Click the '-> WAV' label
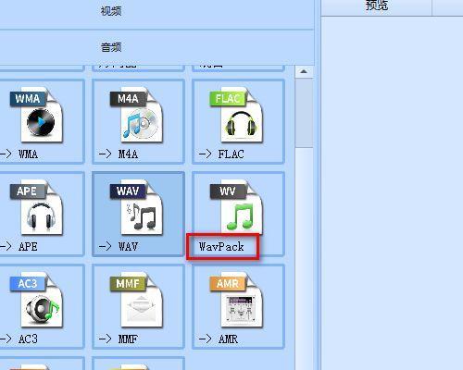Viewport: 463px width, 370px height. tap(119, 246)
